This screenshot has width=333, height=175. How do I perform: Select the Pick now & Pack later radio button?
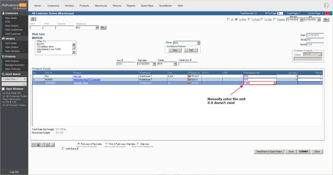coord(78,144)
